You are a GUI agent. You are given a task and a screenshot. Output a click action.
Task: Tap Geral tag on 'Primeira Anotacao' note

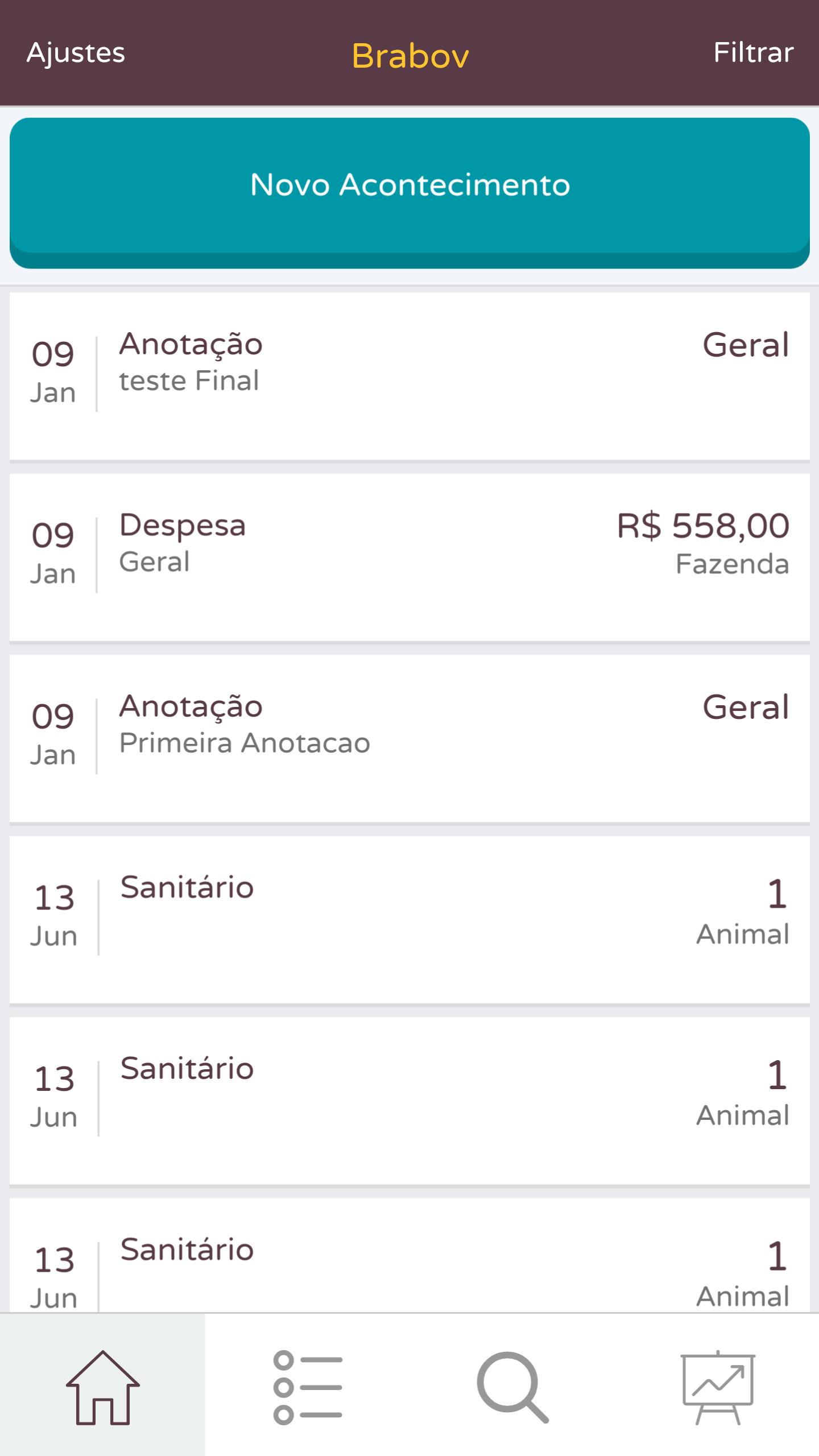pyautogui.click(x=746, y=707)
